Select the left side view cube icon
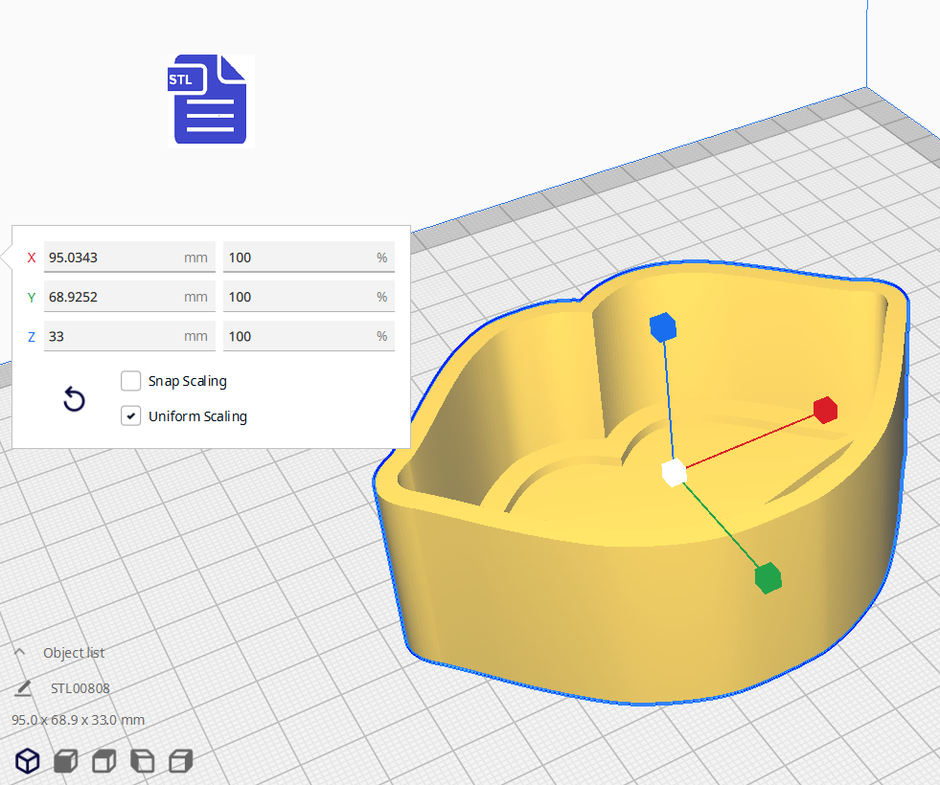The image size is (940, 785). coord(142,761)
